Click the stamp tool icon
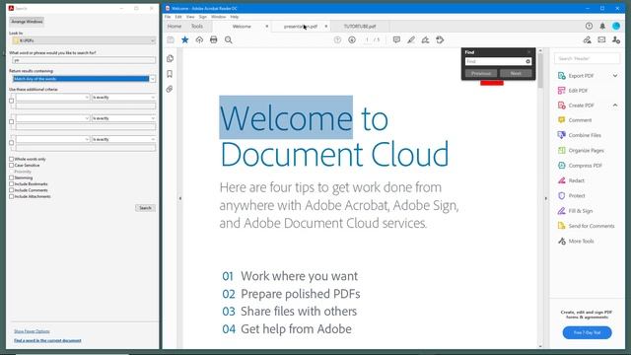Image resolution: width=631 pixels, height=355 pixels. click(440, 39)
